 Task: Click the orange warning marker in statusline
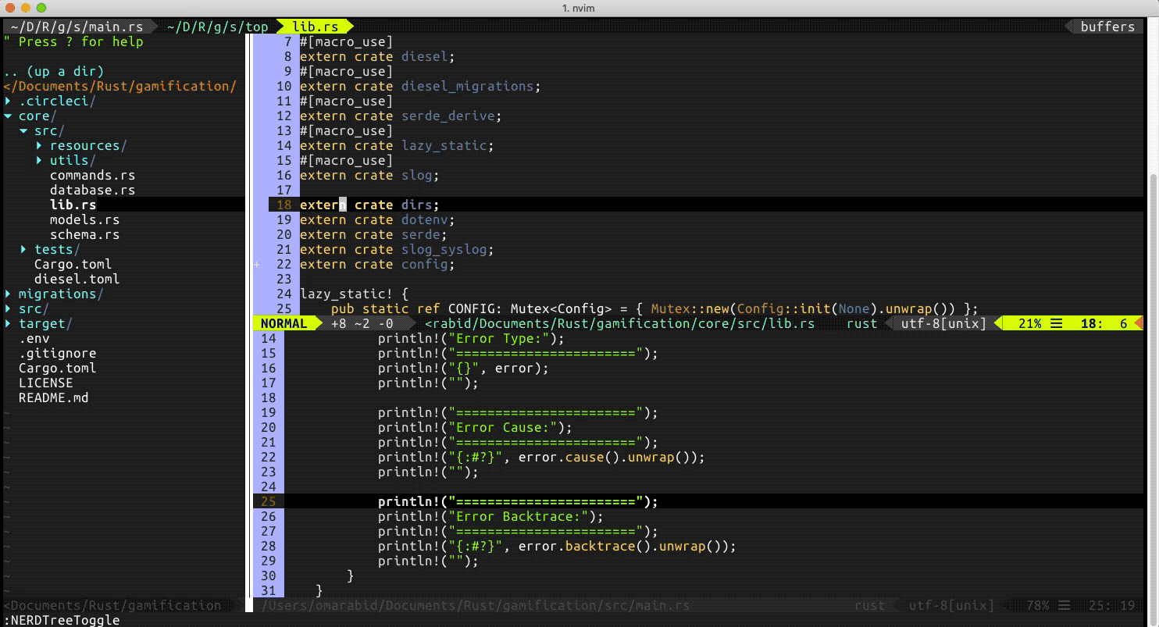point(1138,323)
